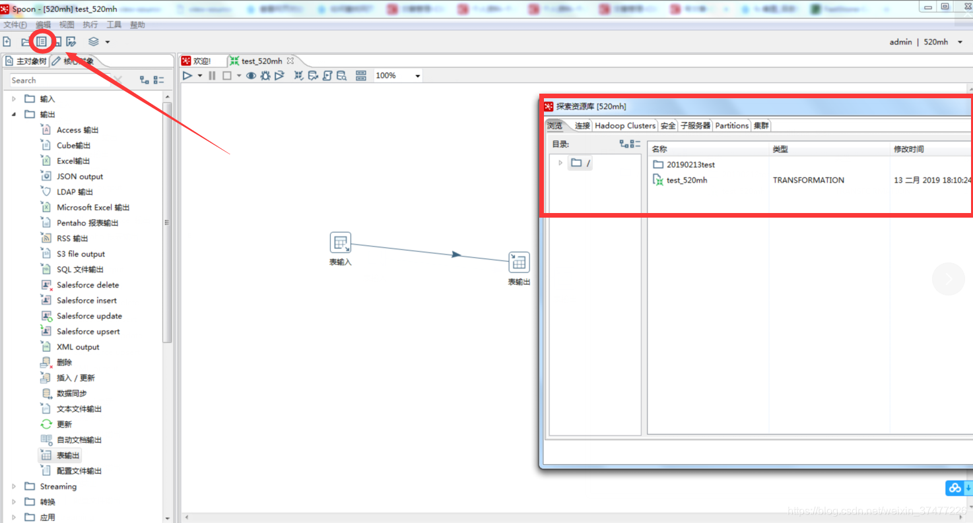Image resolution: width=973 pixels, height=523 pixels.
Task: Switch to the Hadoop Clusters tab
Action: (x=625, y=126)
